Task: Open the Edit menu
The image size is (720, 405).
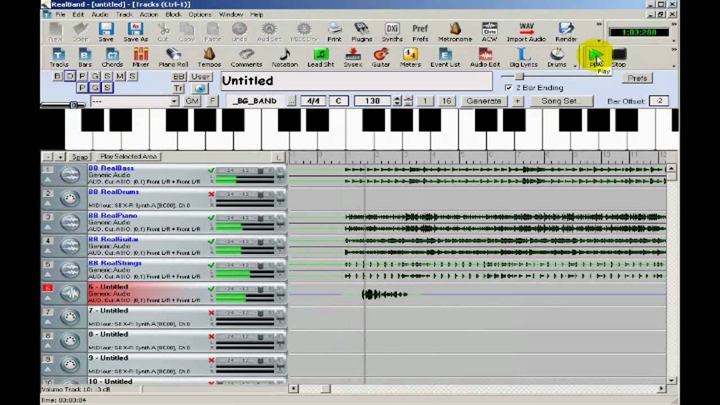Action: pos(78,14)
